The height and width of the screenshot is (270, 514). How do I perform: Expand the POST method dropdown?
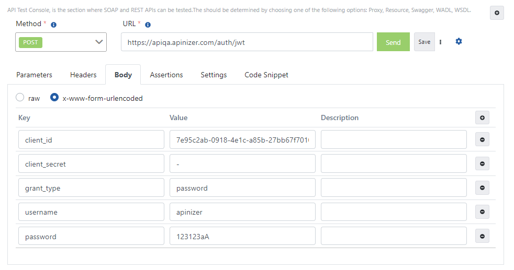[x=61, y=42]
